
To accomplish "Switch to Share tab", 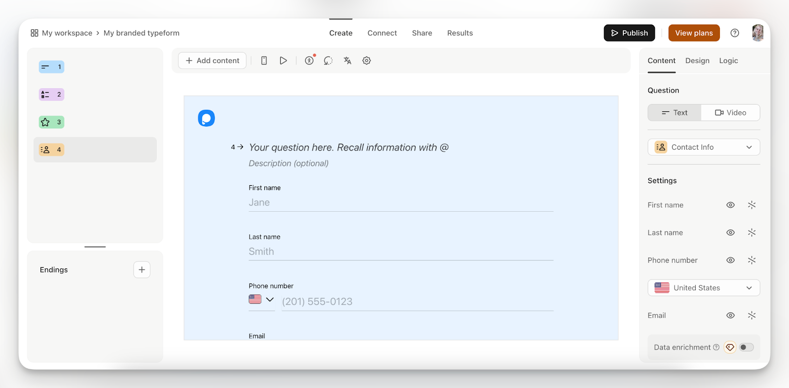I will click(x=422, y=33).
